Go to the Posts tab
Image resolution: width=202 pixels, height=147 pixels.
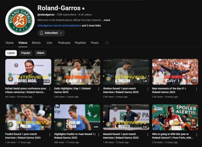[x=95, y=43]
